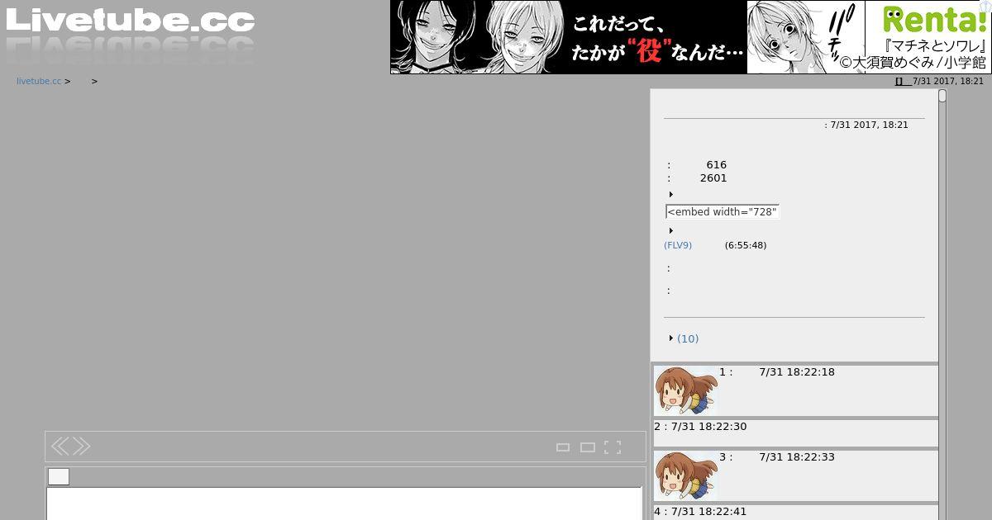Open the livetube.cc breadcrumb link

39,81
